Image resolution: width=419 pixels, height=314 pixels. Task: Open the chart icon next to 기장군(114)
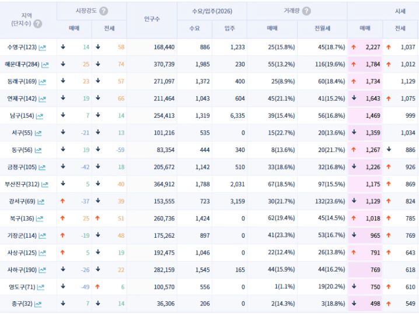coord(42,236)
